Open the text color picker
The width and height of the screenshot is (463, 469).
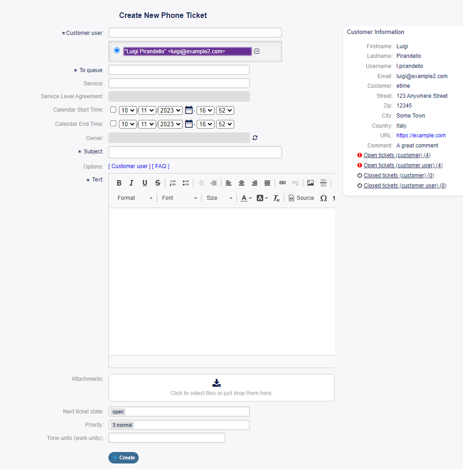click(246, 198)
